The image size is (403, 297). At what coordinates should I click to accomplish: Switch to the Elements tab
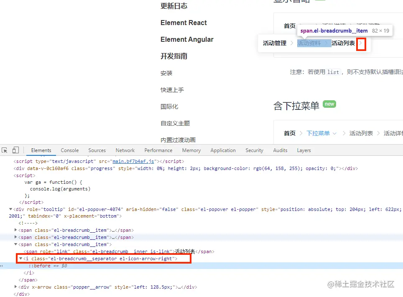41,150
